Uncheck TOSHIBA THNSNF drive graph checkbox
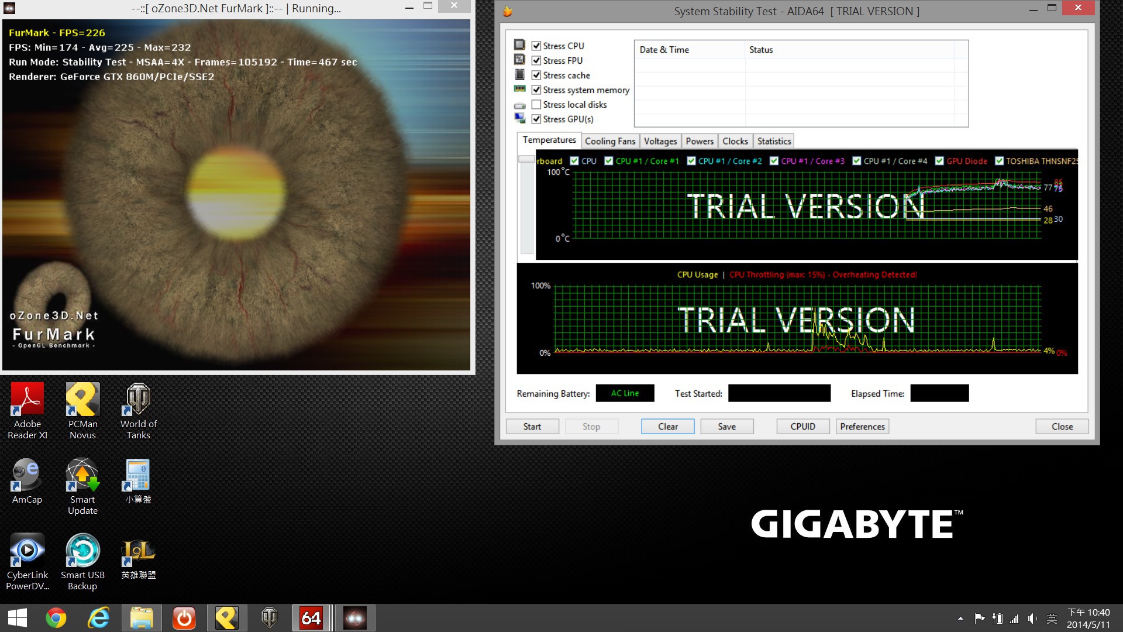The image size is (1123, 632). point(999,161)
